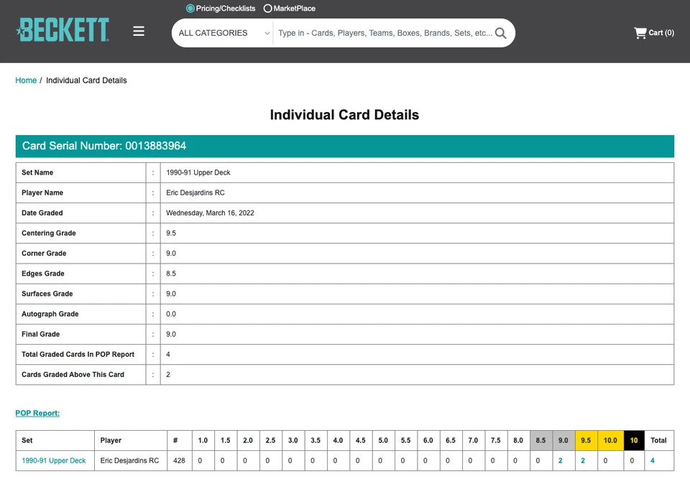Click the black 10 column header
690x489 pixels.
[x=634, y=440]
